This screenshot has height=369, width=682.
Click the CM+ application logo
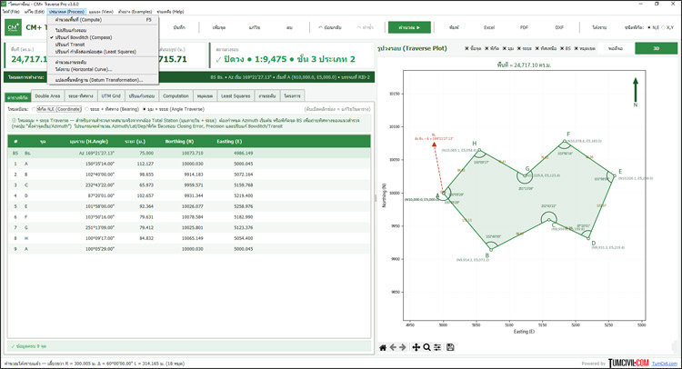[x=13, y=27]
